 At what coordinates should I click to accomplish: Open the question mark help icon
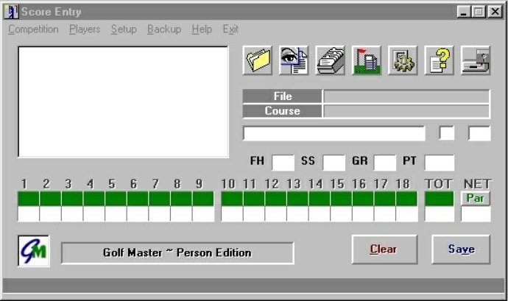439,60
